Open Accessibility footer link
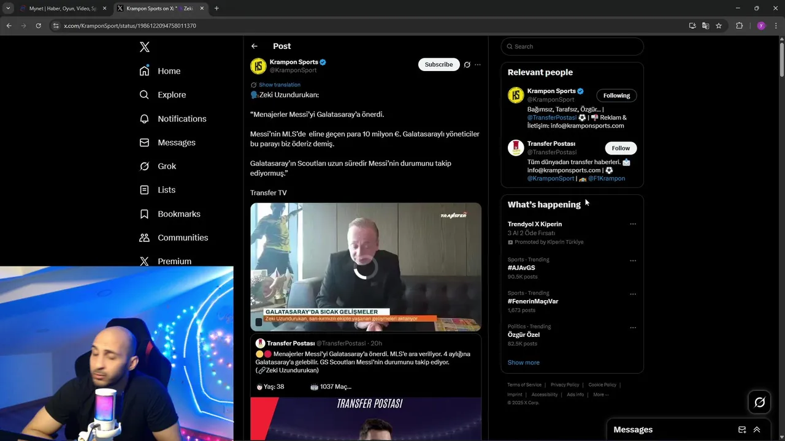The image size is (785, 441). (x=545, y=394)
